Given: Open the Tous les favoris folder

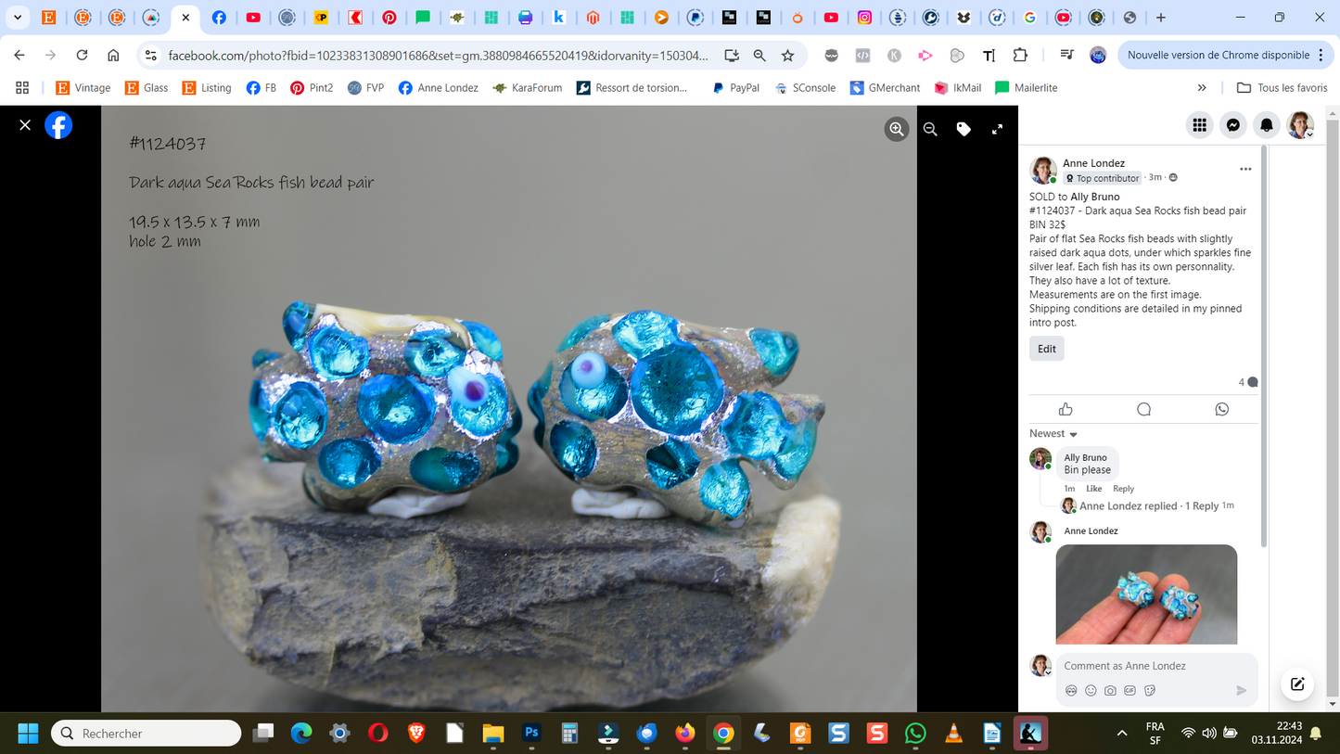Looking at the screenshot, I should pyautogui.click(x=1283, y=88).
